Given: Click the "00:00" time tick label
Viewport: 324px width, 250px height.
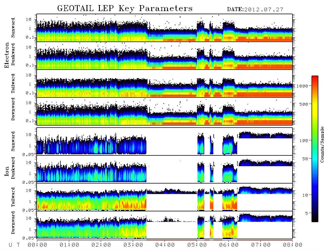Looking at the screenshot, I should (x=37, y=245).
